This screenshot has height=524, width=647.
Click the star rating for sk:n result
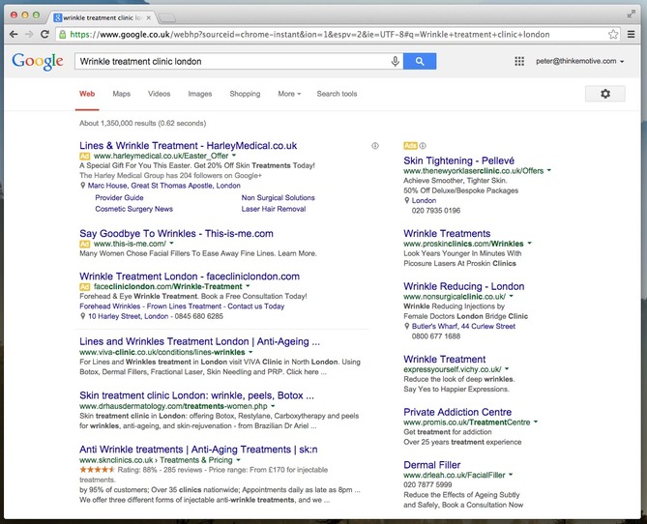97,470
